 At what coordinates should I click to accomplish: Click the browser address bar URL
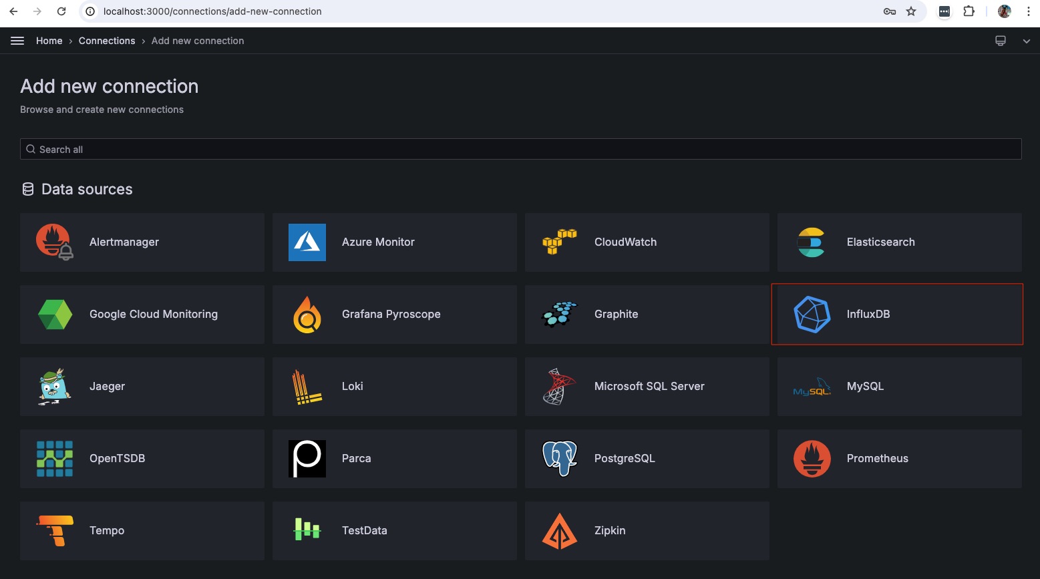pos(212,11)
